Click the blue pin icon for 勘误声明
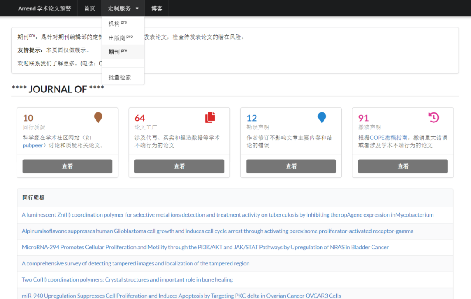471x299 pixels. 322,117
